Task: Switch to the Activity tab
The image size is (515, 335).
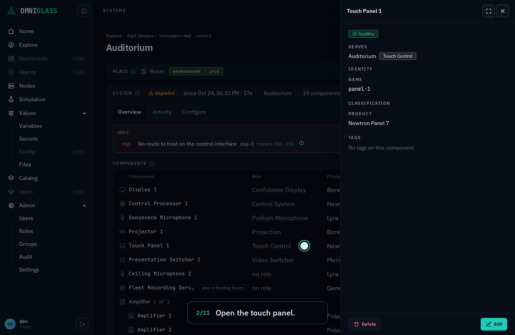Action: pyautogui.click(x=162, y=112)
